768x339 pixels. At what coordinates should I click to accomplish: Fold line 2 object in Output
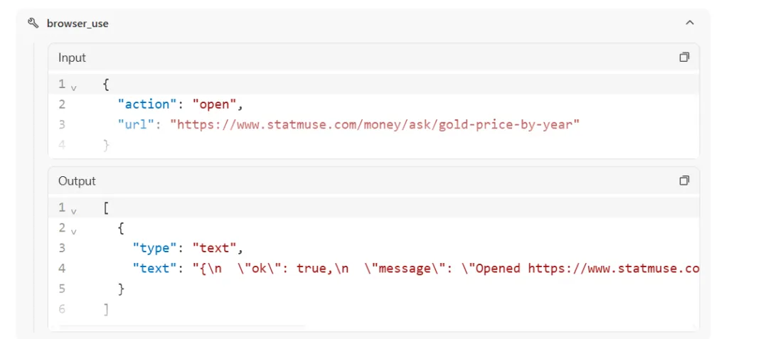(x=74, y=229)
